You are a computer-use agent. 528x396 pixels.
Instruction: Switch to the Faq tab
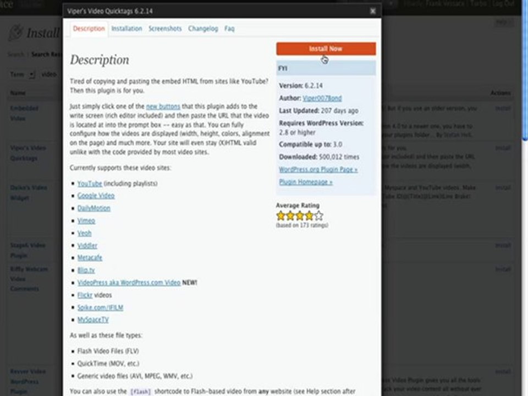[x=229, y=29]
